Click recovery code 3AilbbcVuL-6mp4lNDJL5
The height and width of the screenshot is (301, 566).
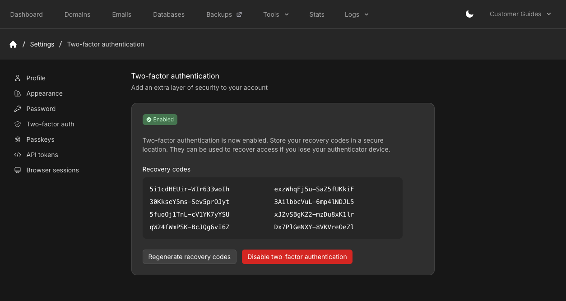[314, 202]
